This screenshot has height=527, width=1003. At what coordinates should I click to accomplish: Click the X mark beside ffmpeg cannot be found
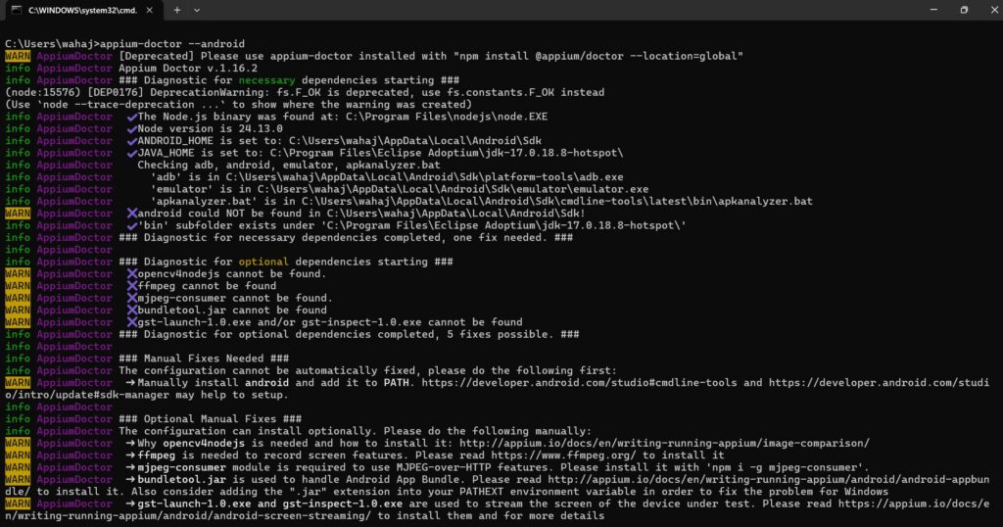coord(132,286)
